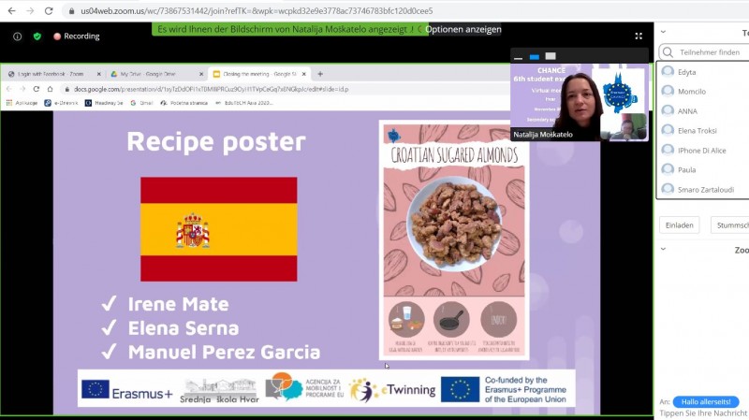This screenshot has height=420, width=749.
Task: Switch to the white gallery view icon
Action: click(551, 56)
